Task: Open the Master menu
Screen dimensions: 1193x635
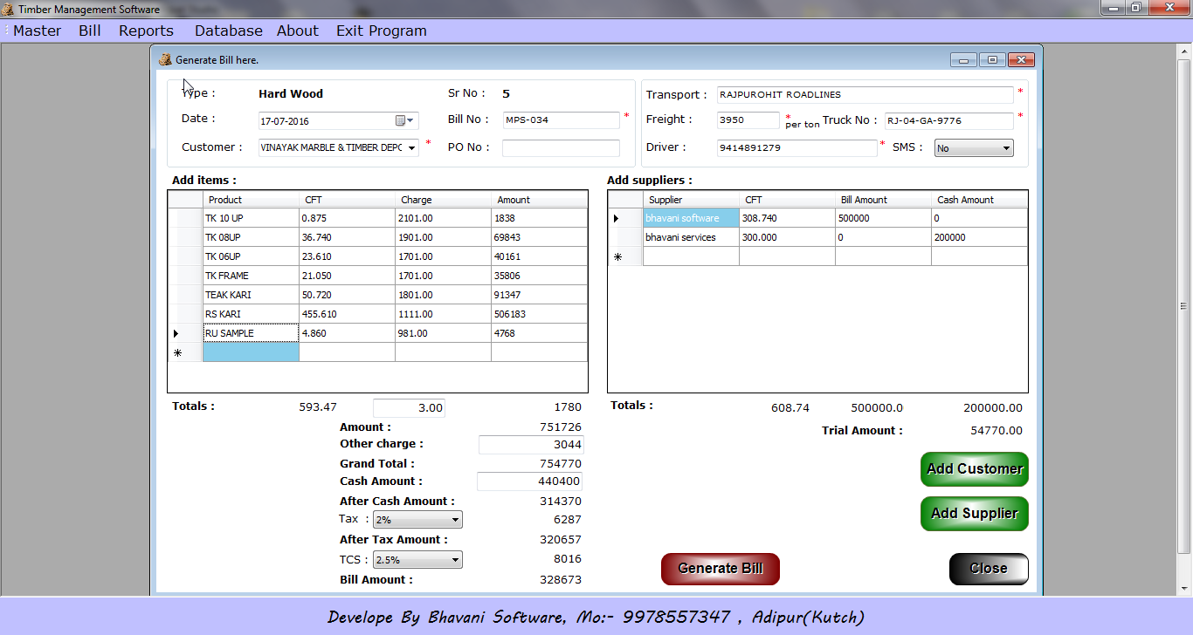Action: tap(38, 31)
